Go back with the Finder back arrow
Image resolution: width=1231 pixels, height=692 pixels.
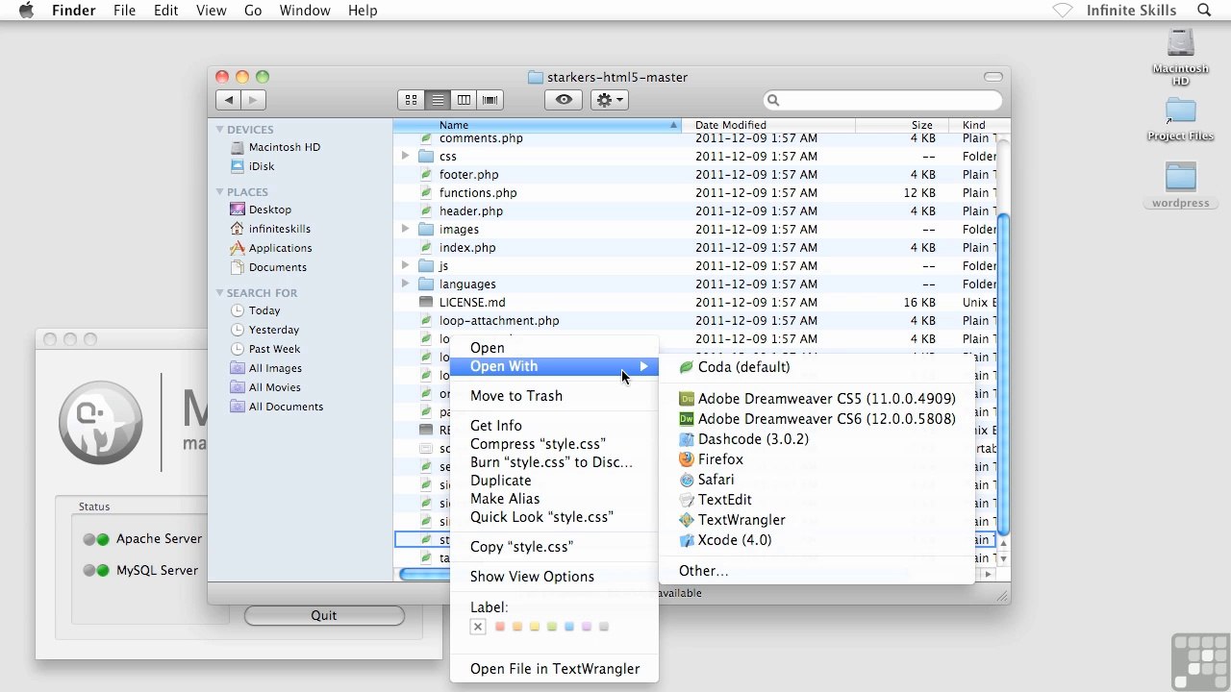tap(228, 100)
